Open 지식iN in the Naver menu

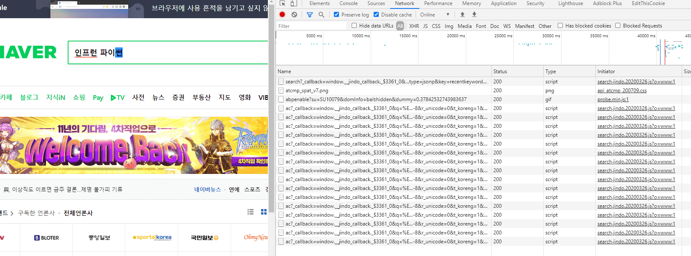(x=55, y=97)
